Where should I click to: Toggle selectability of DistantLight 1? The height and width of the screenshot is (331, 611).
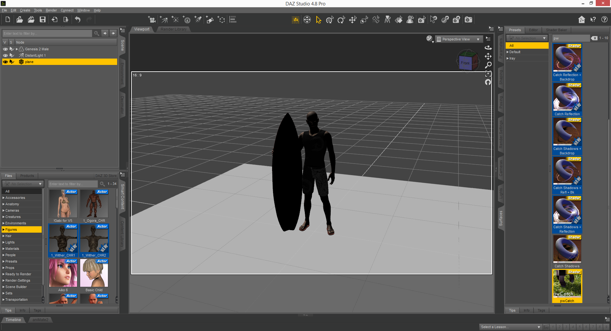click(12, 55)
